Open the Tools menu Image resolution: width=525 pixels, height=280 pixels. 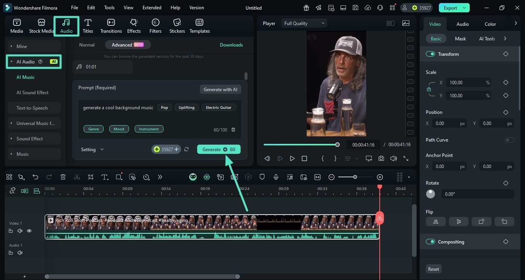[x=109, y=8]
